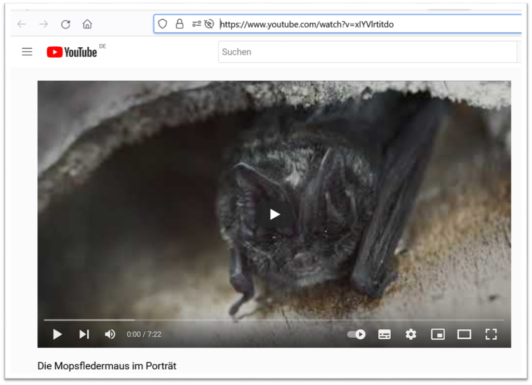Open the site permissions icon in address bar
Viewport: 532px width, 385px height.
(x=196, y=24)
